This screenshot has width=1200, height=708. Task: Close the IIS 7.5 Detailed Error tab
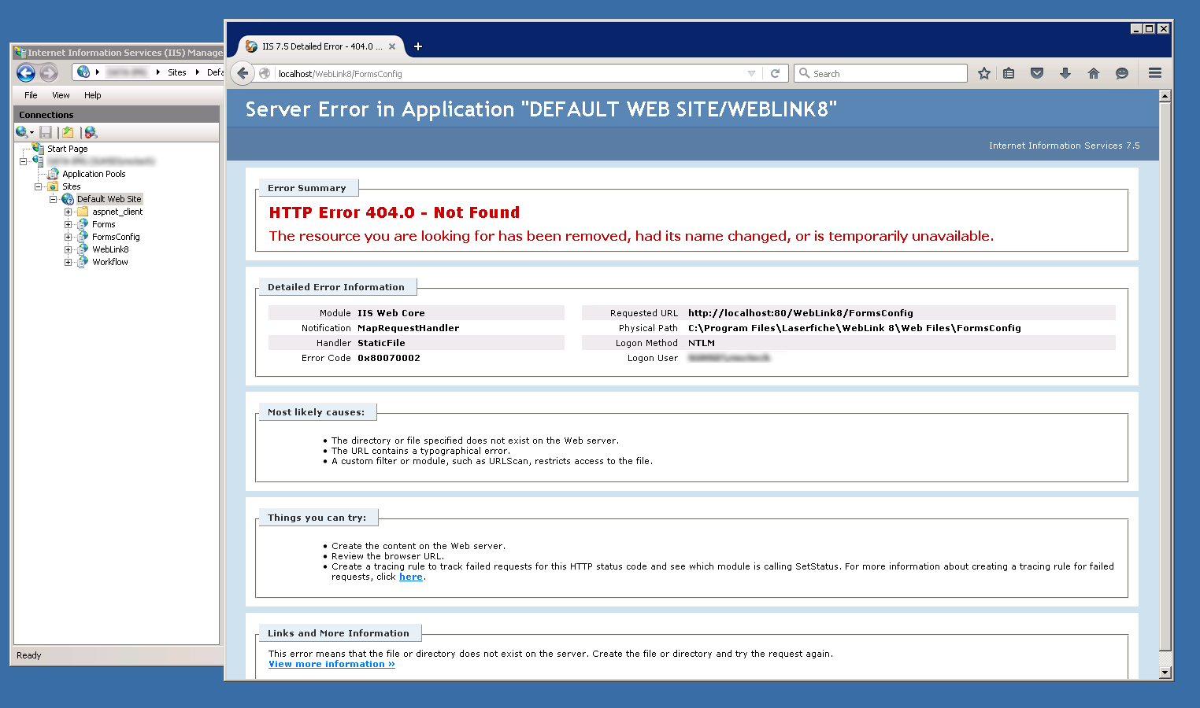coord(392,46)
